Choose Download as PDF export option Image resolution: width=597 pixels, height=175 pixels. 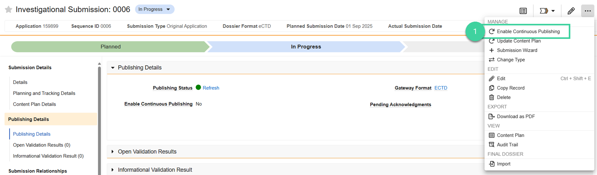(515, 116)
